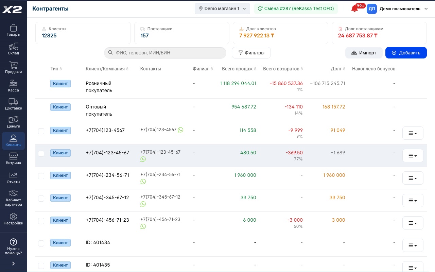Open the Товары section in sidebar
The height and width of the screenshot is (272, 435).
click(x=13, y=30)
